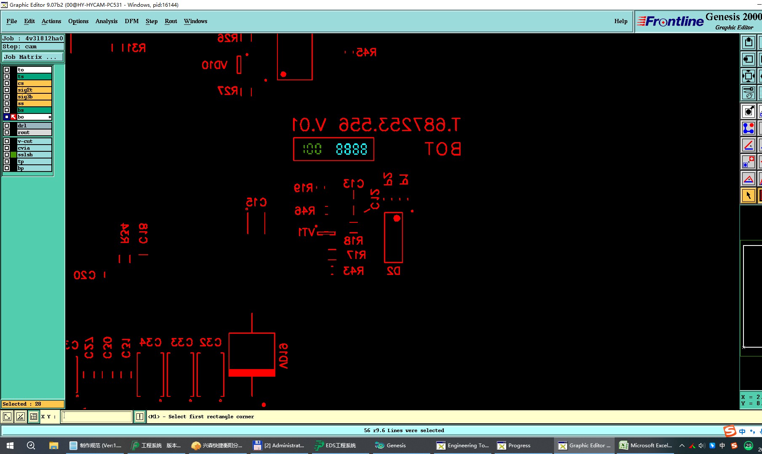This screenshot has height=454, width=762.
Task: Toggle the checkbox for layer drl
Action: [x=7, y=126]
